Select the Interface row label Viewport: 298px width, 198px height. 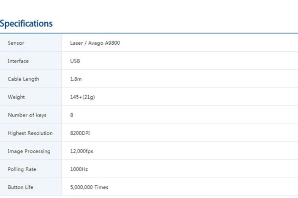pyautogui.click(x=18, y=61)
